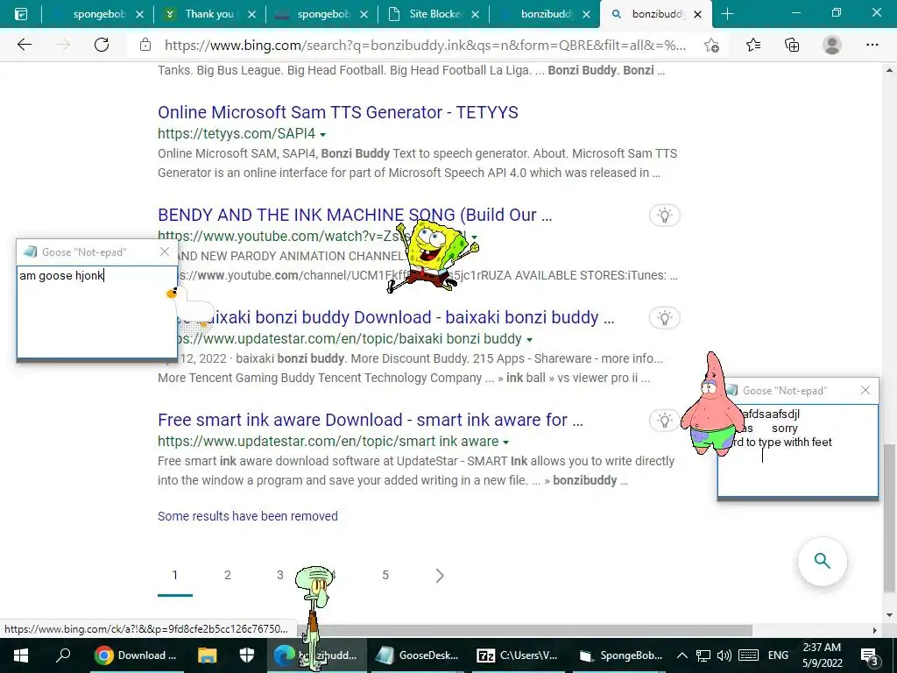Screen dimensions: 897x673
Task: Show hidden tray icons chevron
Action: (x=682, y=655)
